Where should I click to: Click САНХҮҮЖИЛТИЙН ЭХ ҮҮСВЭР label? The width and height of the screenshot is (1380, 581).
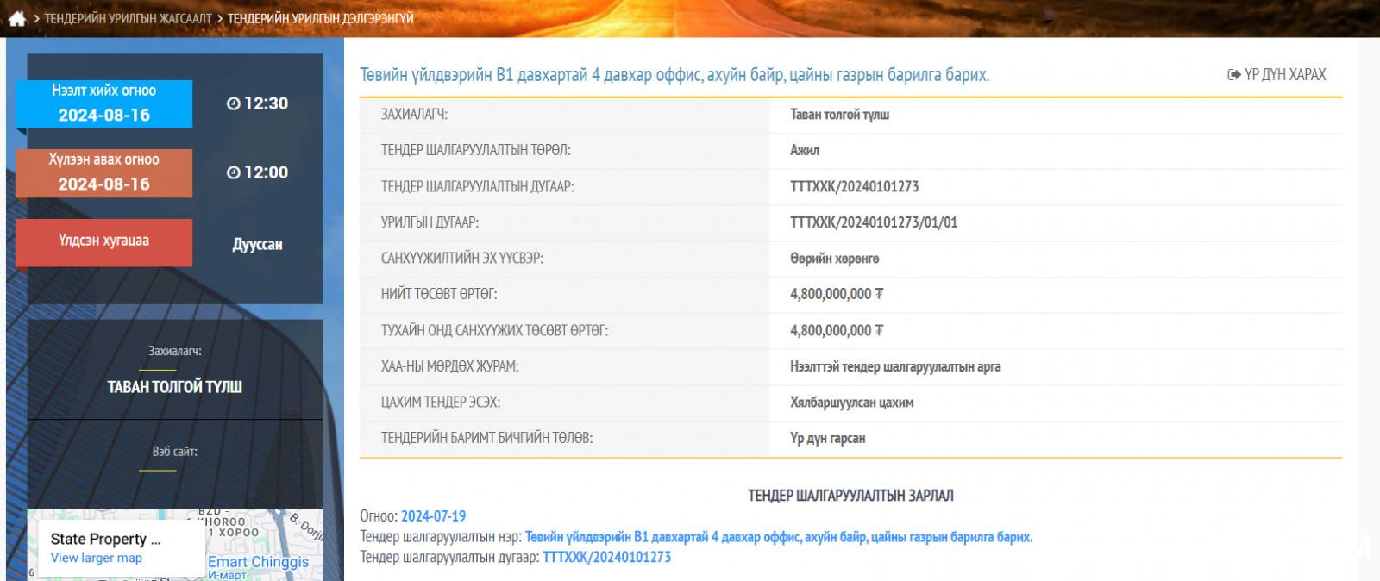[462, 259]
